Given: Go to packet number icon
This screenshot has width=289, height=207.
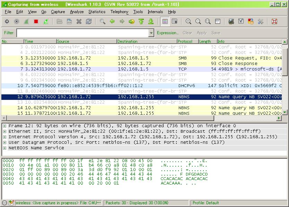Looking at the screenshot, I should click(x=132, y=21).
